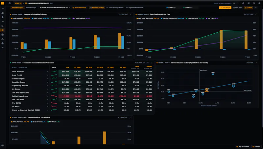Toggle % Operating Margins series in legend

61,18
